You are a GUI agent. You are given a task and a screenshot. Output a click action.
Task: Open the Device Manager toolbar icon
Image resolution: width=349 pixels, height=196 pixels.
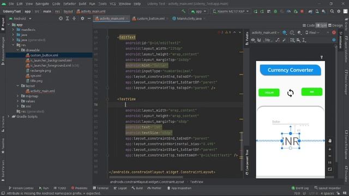click(x=317, y=11)
